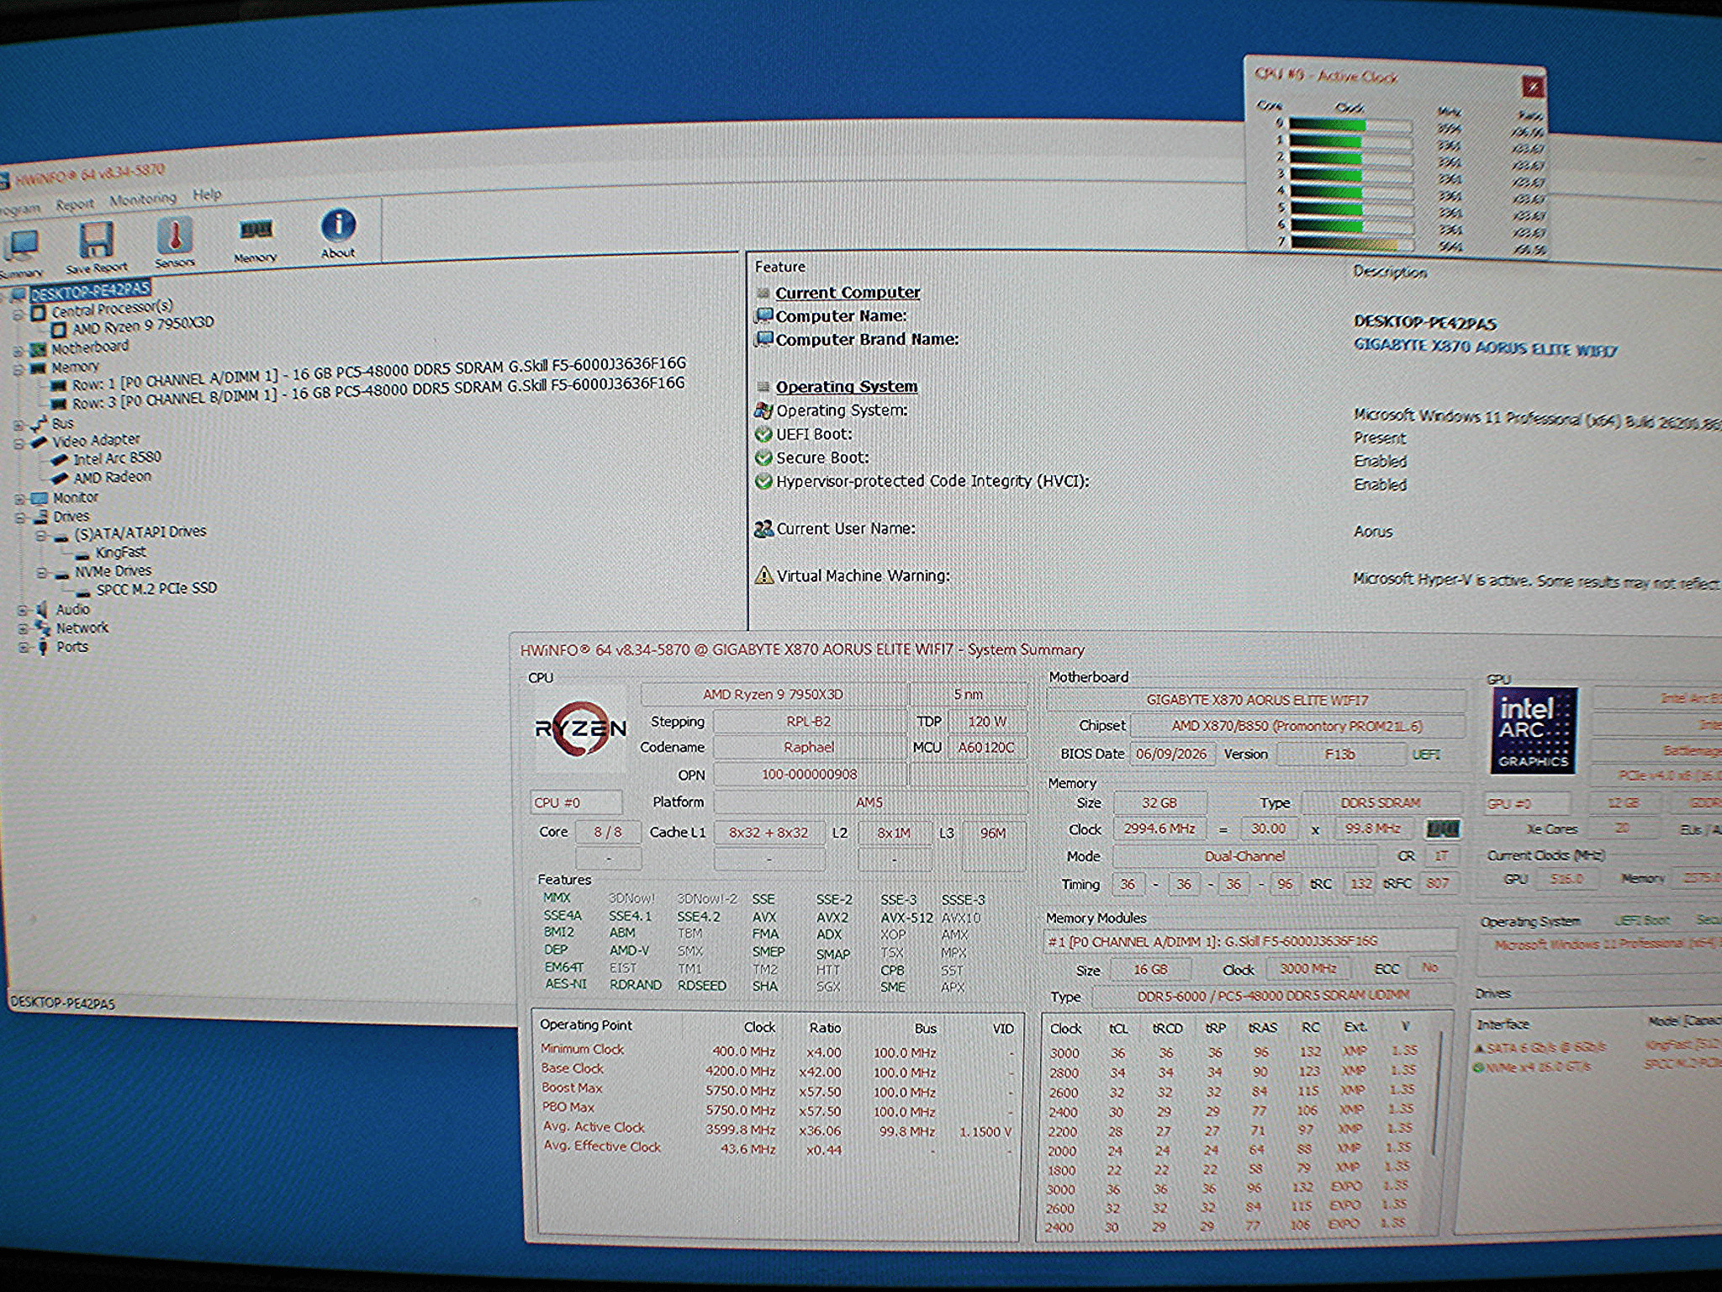Image resolution: width=1722 pixels, height=1292 pixels.
Task: Open the Report menu
Action: click(75, 204)
